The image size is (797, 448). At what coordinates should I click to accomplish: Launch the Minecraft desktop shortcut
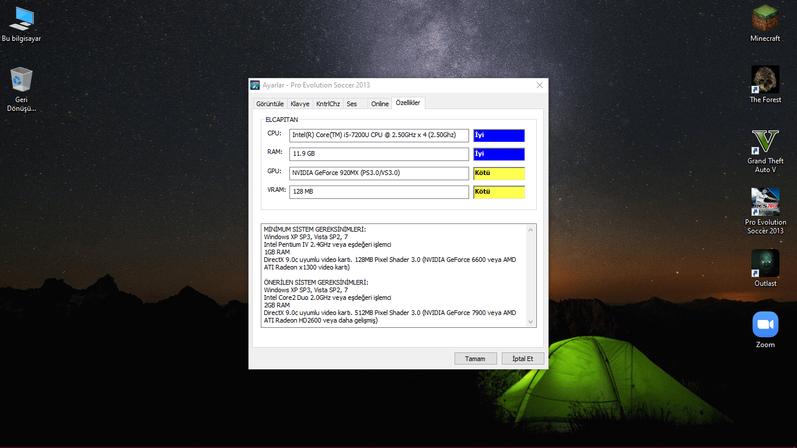pos(765,24)
